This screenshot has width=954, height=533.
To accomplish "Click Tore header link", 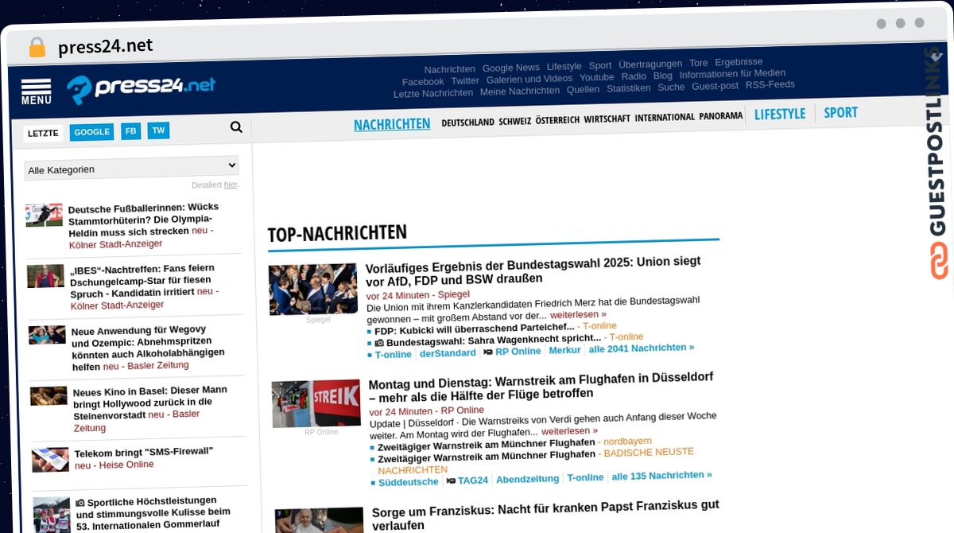I will coord(698,63).
